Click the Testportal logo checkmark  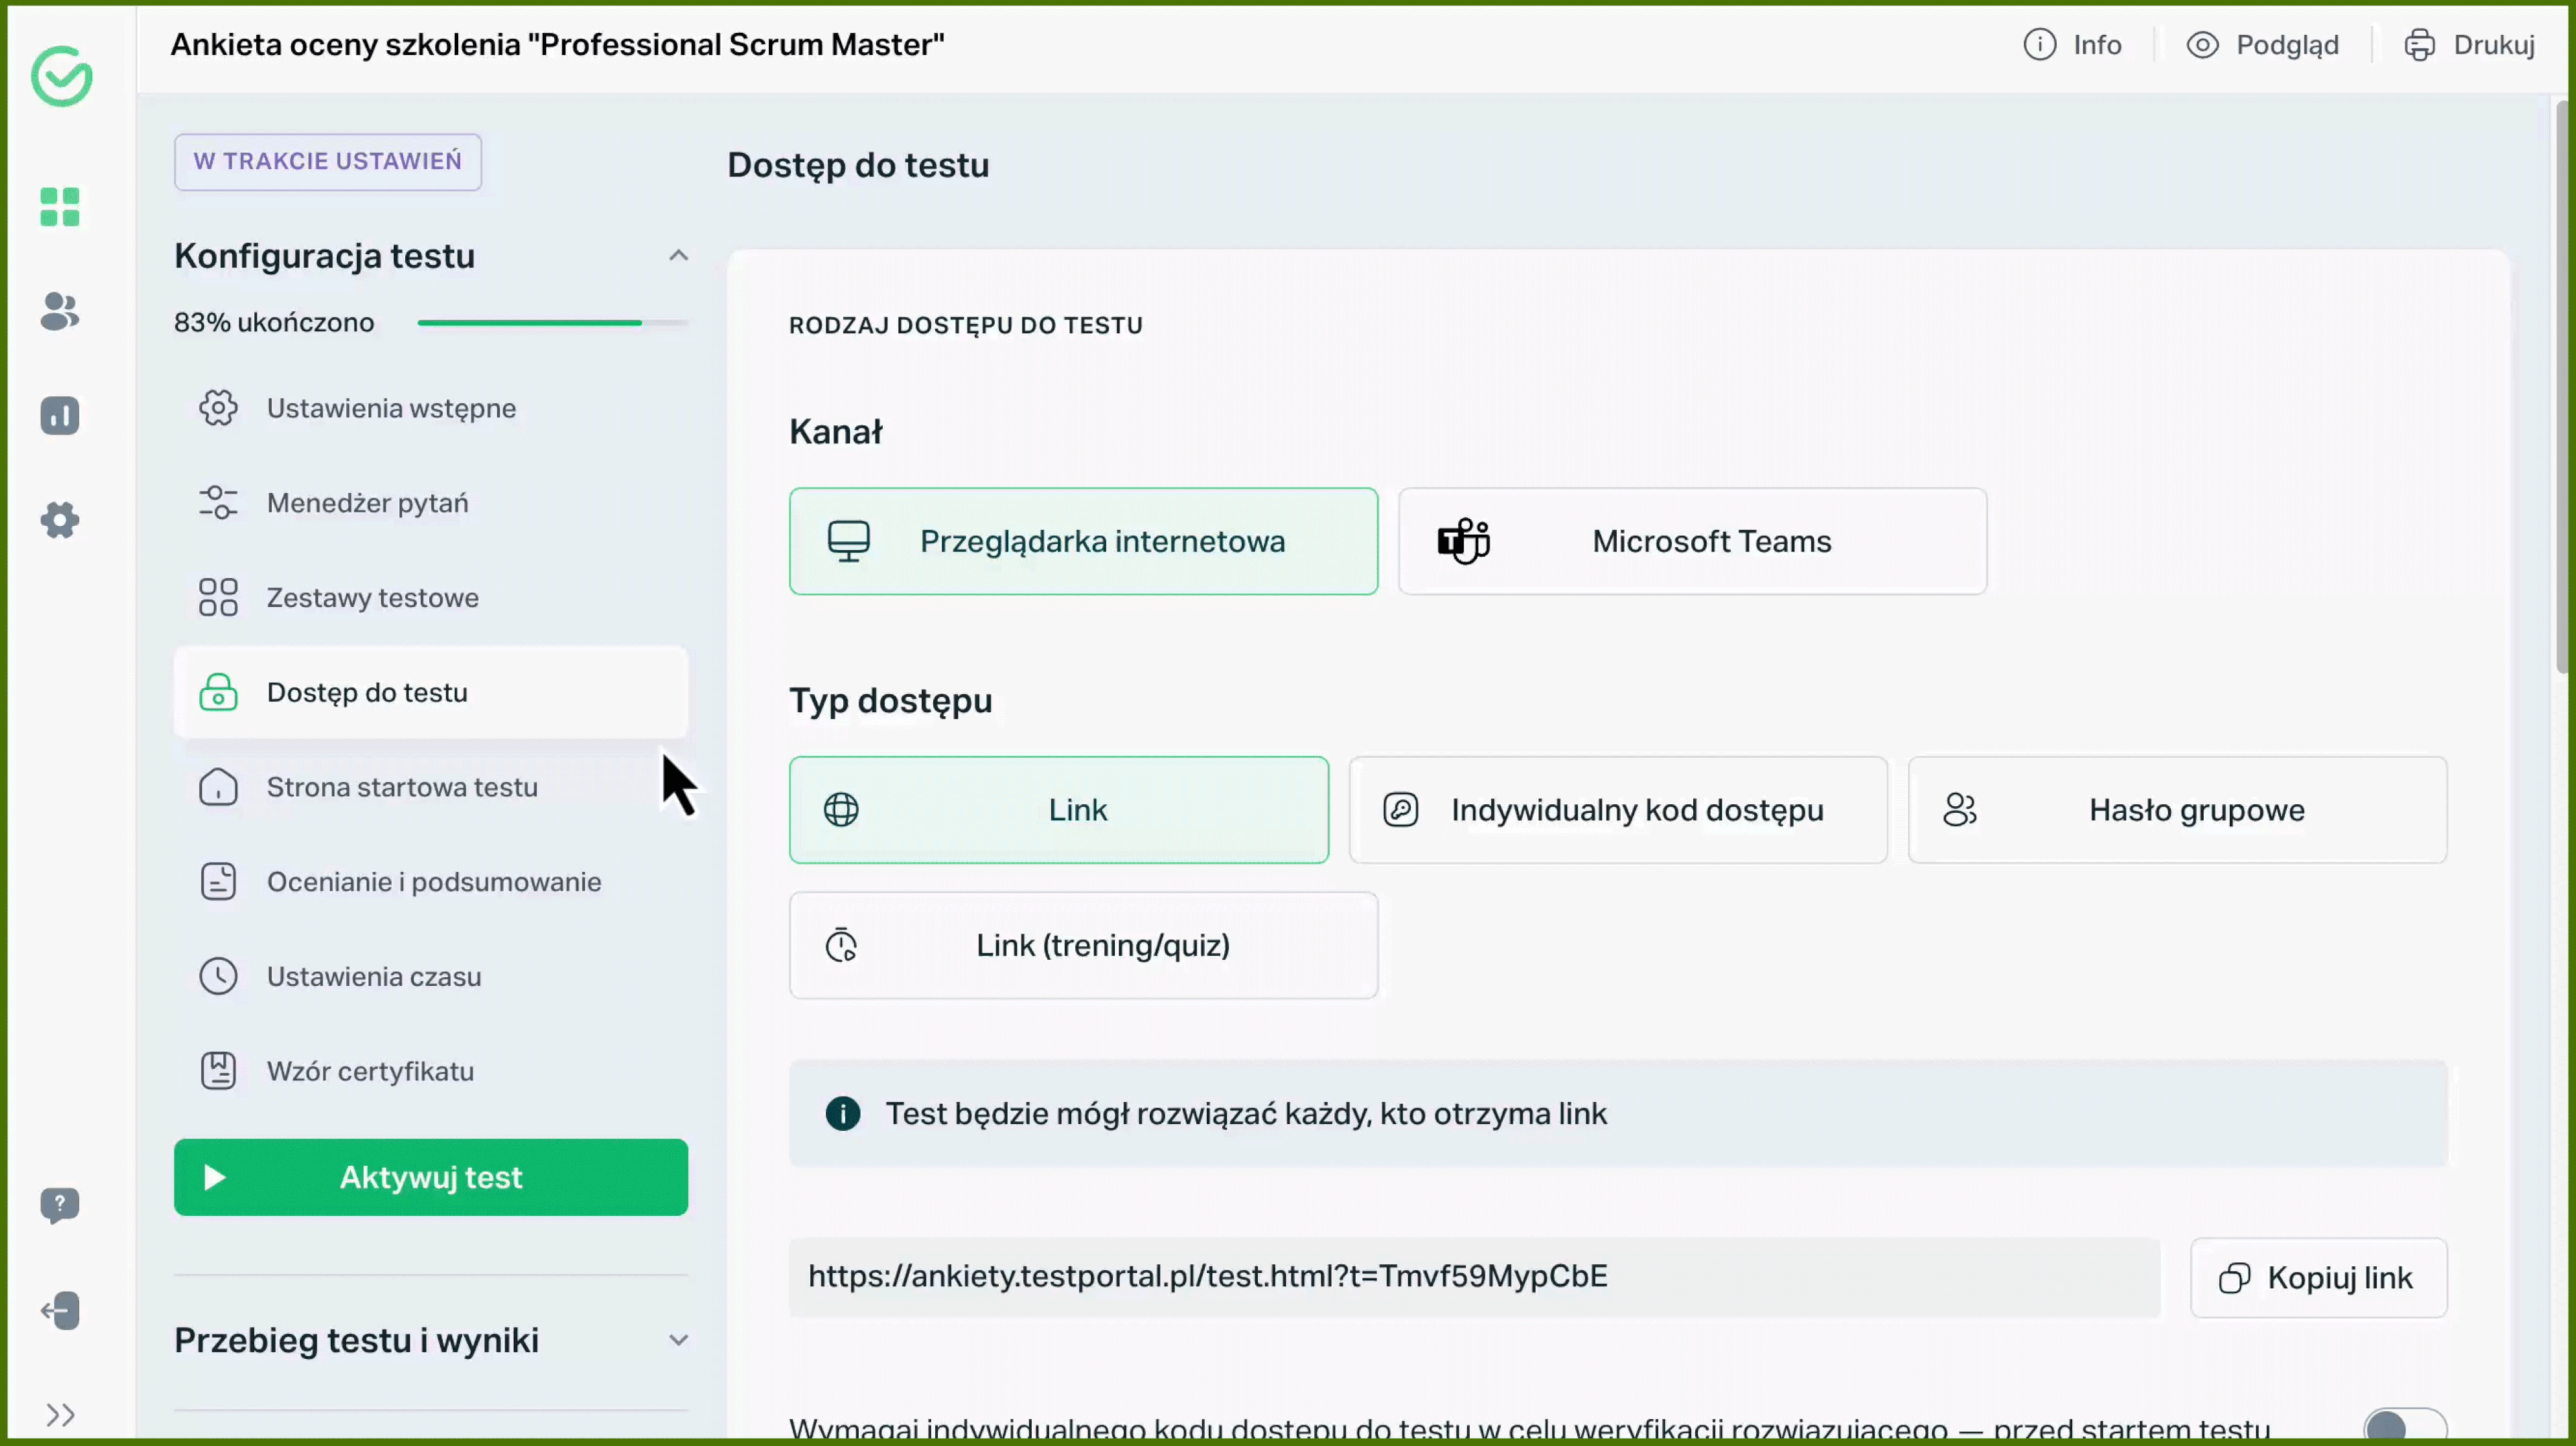point(62,76)
